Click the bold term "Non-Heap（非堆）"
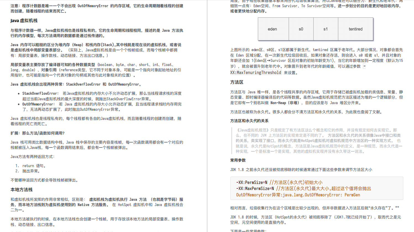This screenshot has width=414, height=232. point(285,103)
